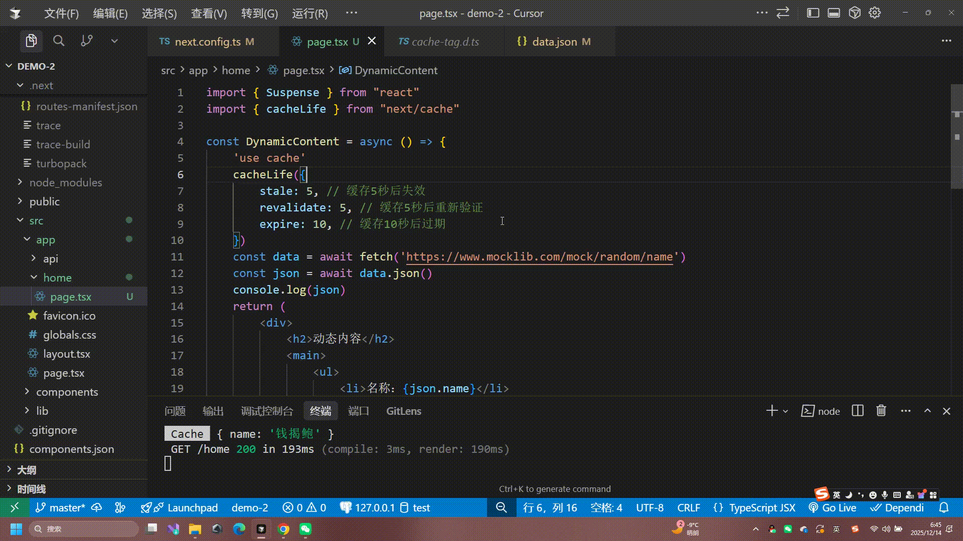Open the Search magnifier in sidebar
This screenshot has height=541, width=963.
click(x=59, y=41)
